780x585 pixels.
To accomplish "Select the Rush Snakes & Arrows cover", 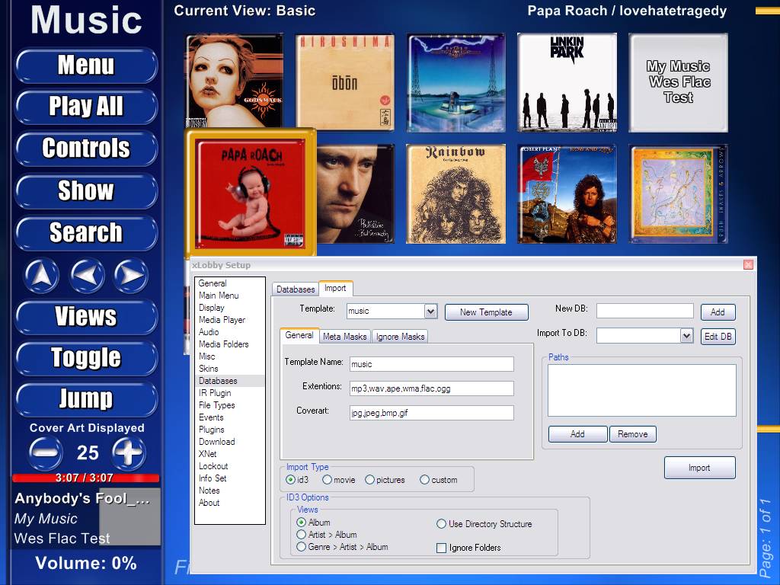I will pos(679,193).
